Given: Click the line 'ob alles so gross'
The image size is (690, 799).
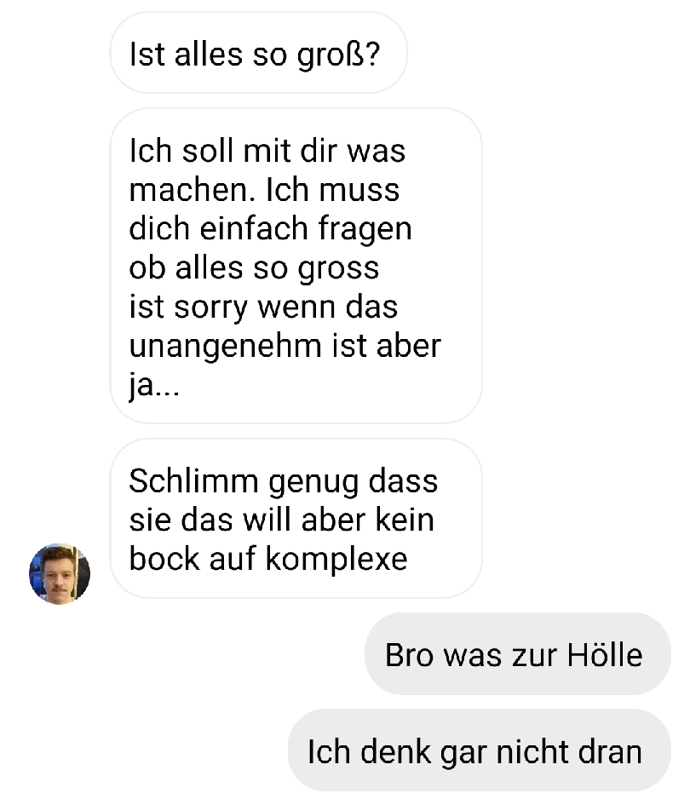Looking at the screenshot, I should [254, 268].
